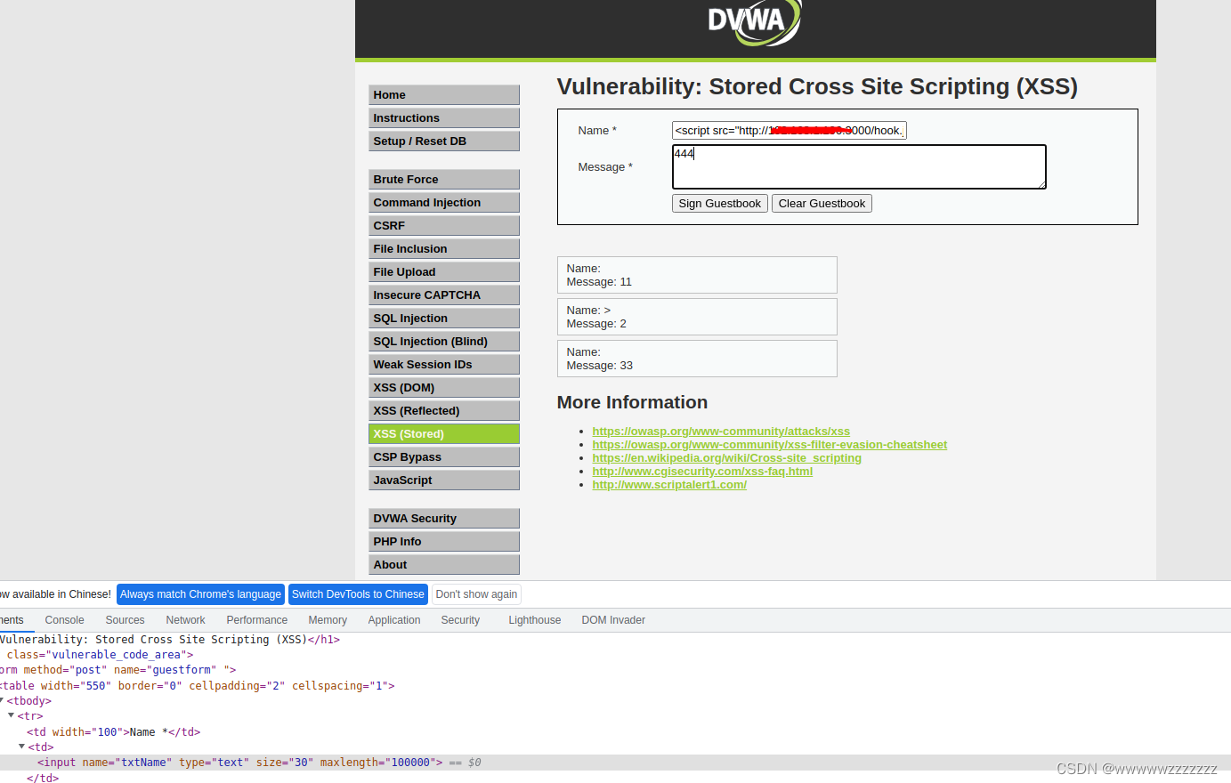This screenshot has height=783, width=1231.
Task: Go to Insecure CAPTCHA
Action: (x=444, y=295)
